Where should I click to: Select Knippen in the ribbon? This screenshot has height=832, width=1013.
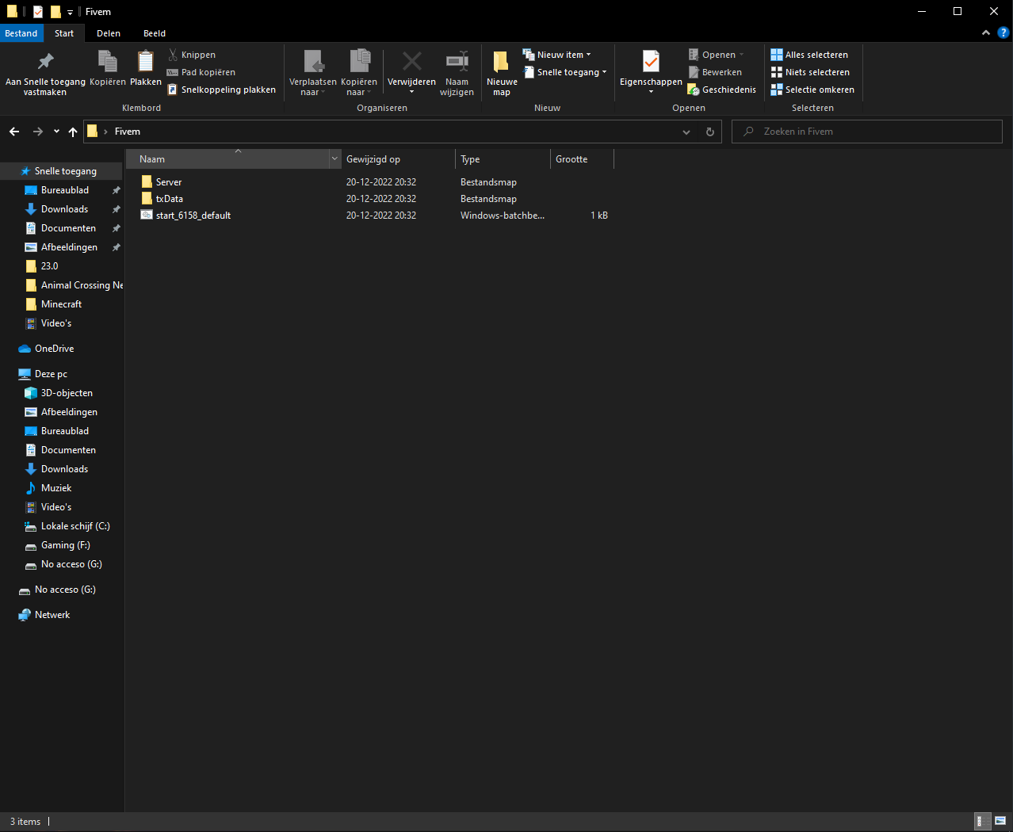[x=191, y=55]
